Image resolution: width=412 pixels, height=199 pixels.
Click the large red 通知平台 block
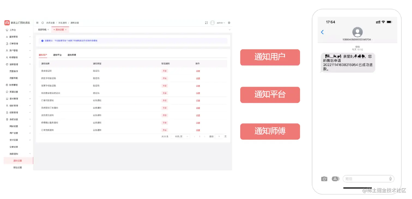pyautogui.click(x=270, y=95)
